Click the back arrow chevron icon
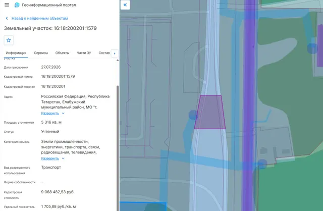The height and width of the screenshot is (211, 323). 7,18
